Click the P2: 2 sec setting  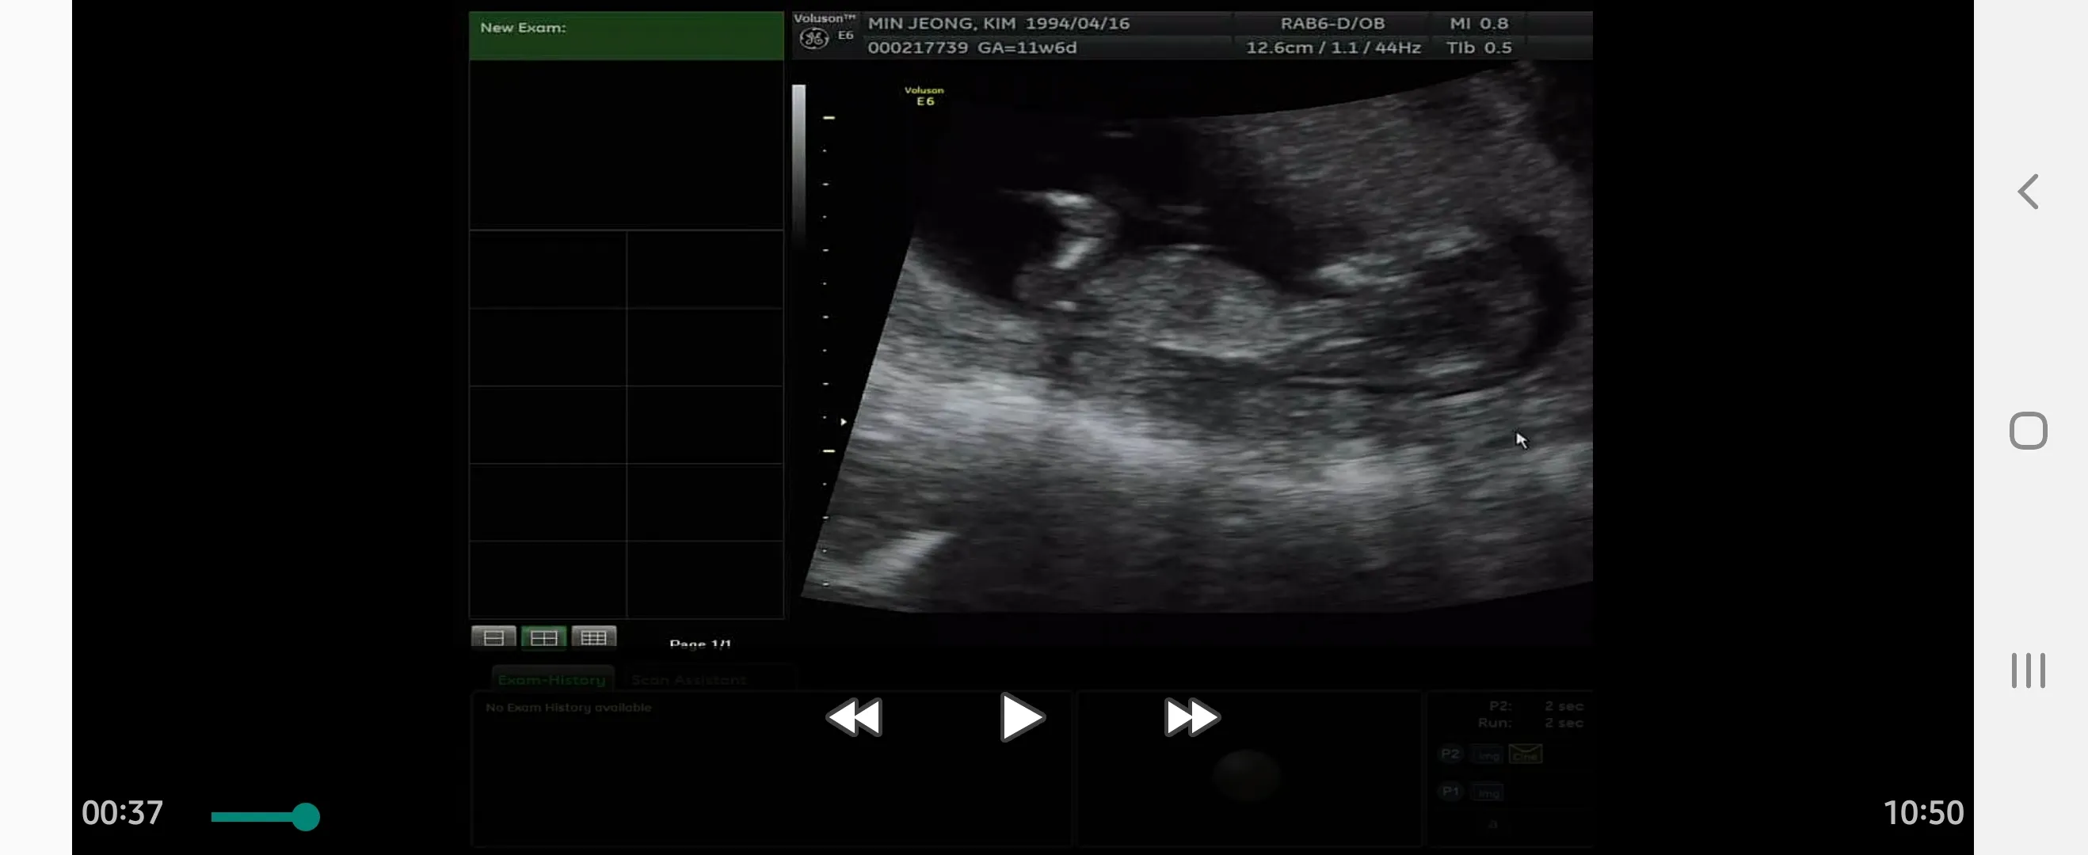click(x=1535, y=706)
